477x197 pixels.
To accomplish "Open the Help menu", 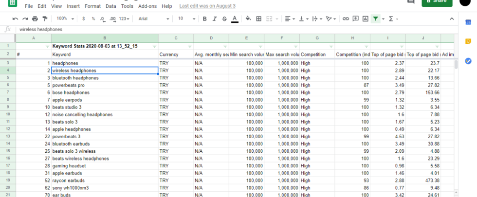I will tap(166, 6).
